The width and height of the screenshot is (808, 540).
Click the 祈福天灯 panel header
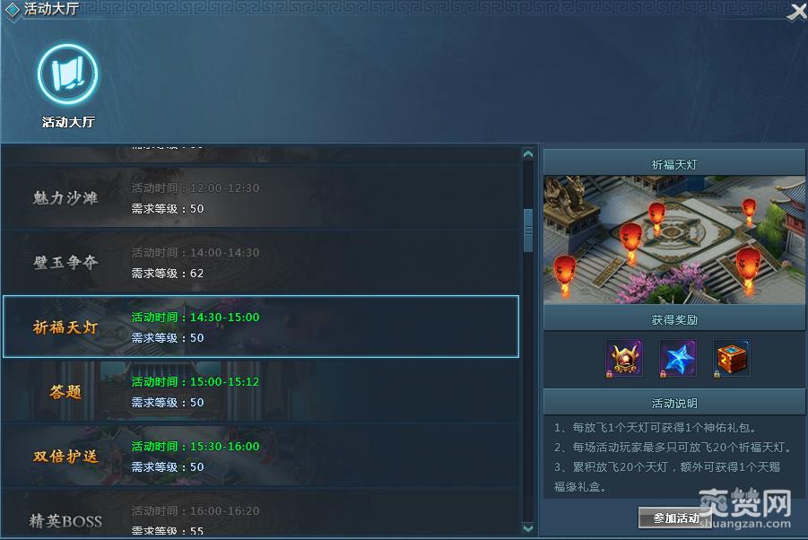pos(674,163)
